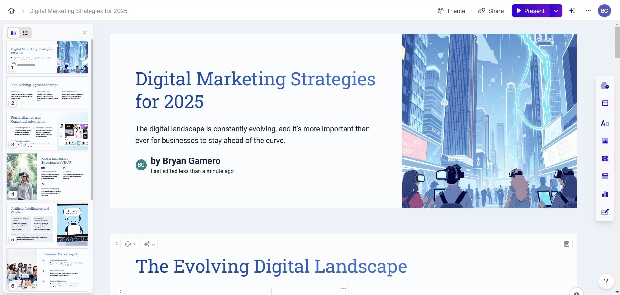Switch to outline list view

pos(26,33)
